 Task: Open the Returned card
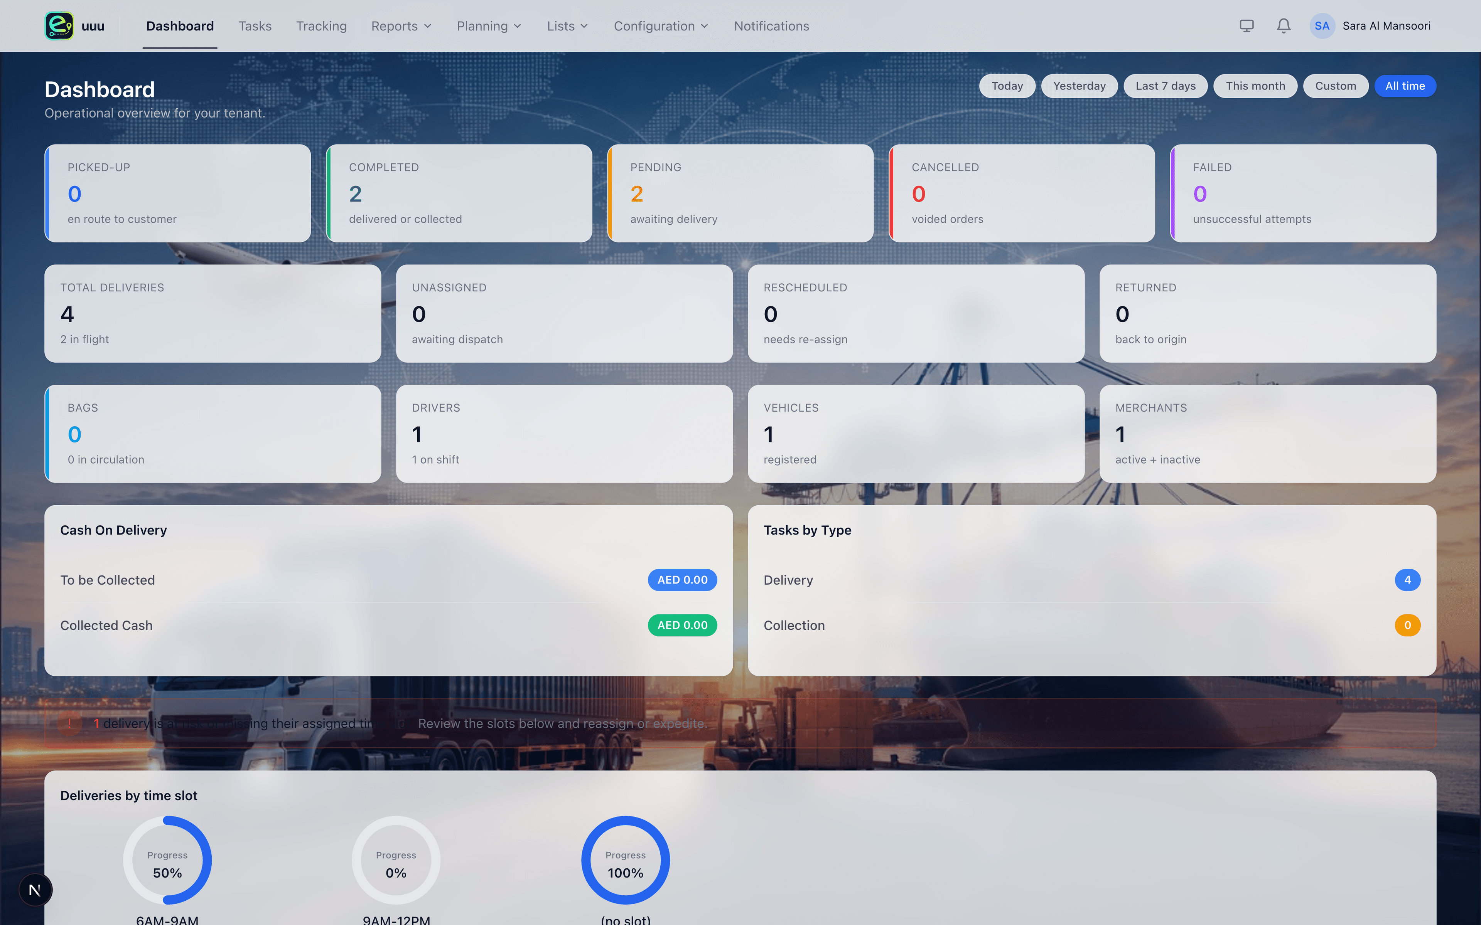[x=1268, y=313]
